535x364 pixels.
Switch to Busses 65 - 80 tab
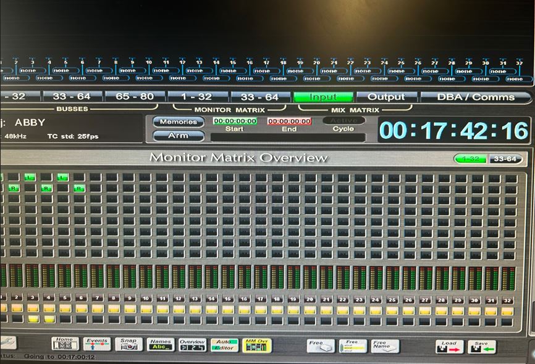pyautogui.click(x=135, y=96)
